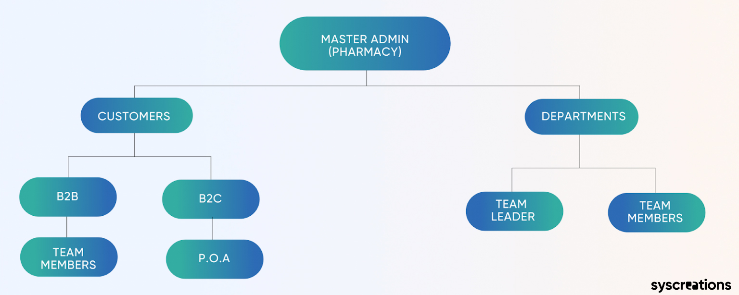Click the vertical line directly below Customers

tap(134, 145)
